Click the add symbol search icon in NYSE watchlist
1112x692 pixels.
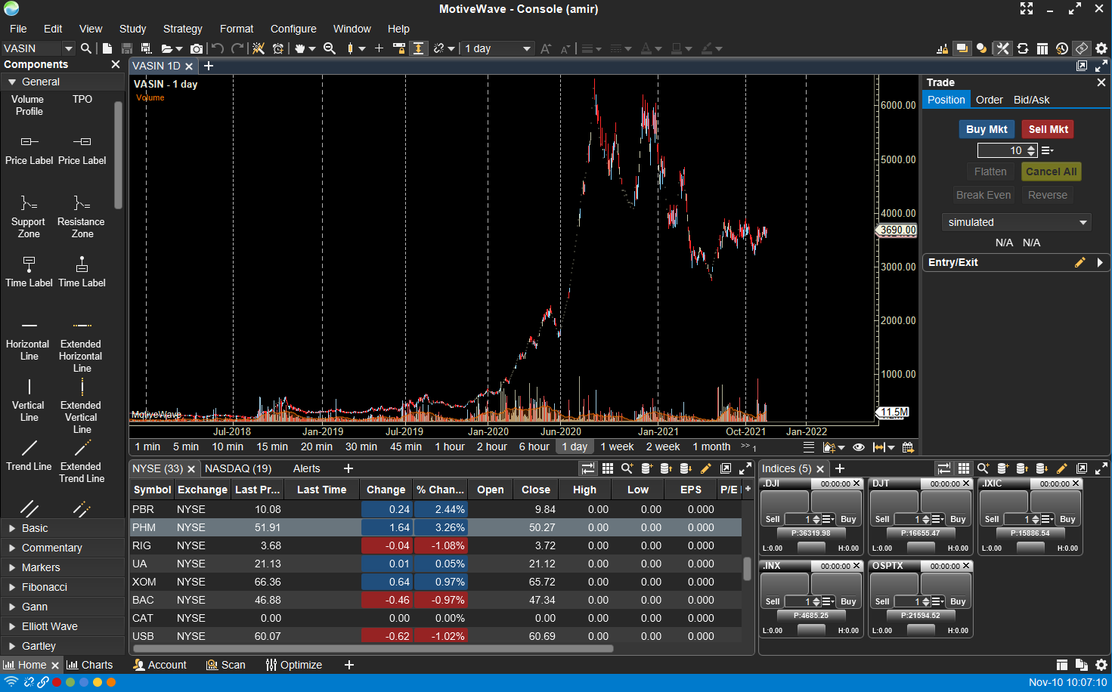pyautogui.click(x=627, y=468)
